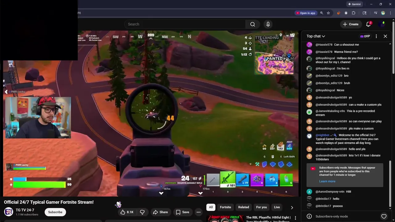Bookmark this page with star icon

point(328,13)
